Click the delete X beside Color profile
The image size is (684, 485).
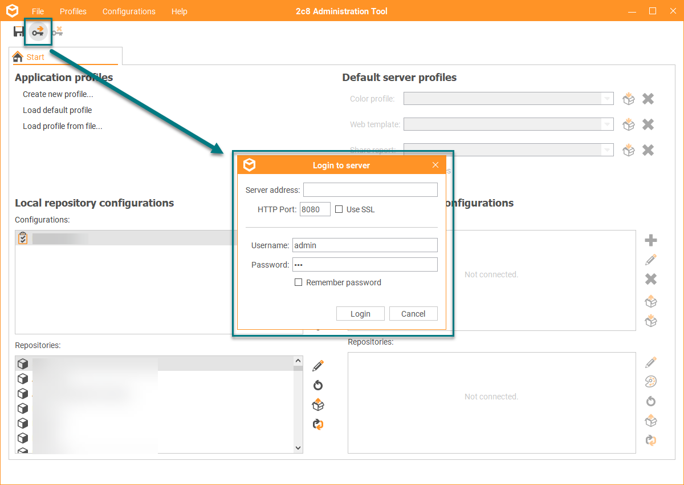click(648, 99)
